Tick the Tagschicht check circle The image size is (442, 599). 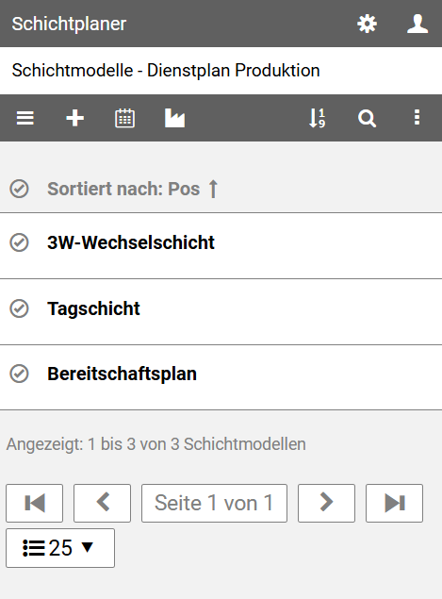19,308
